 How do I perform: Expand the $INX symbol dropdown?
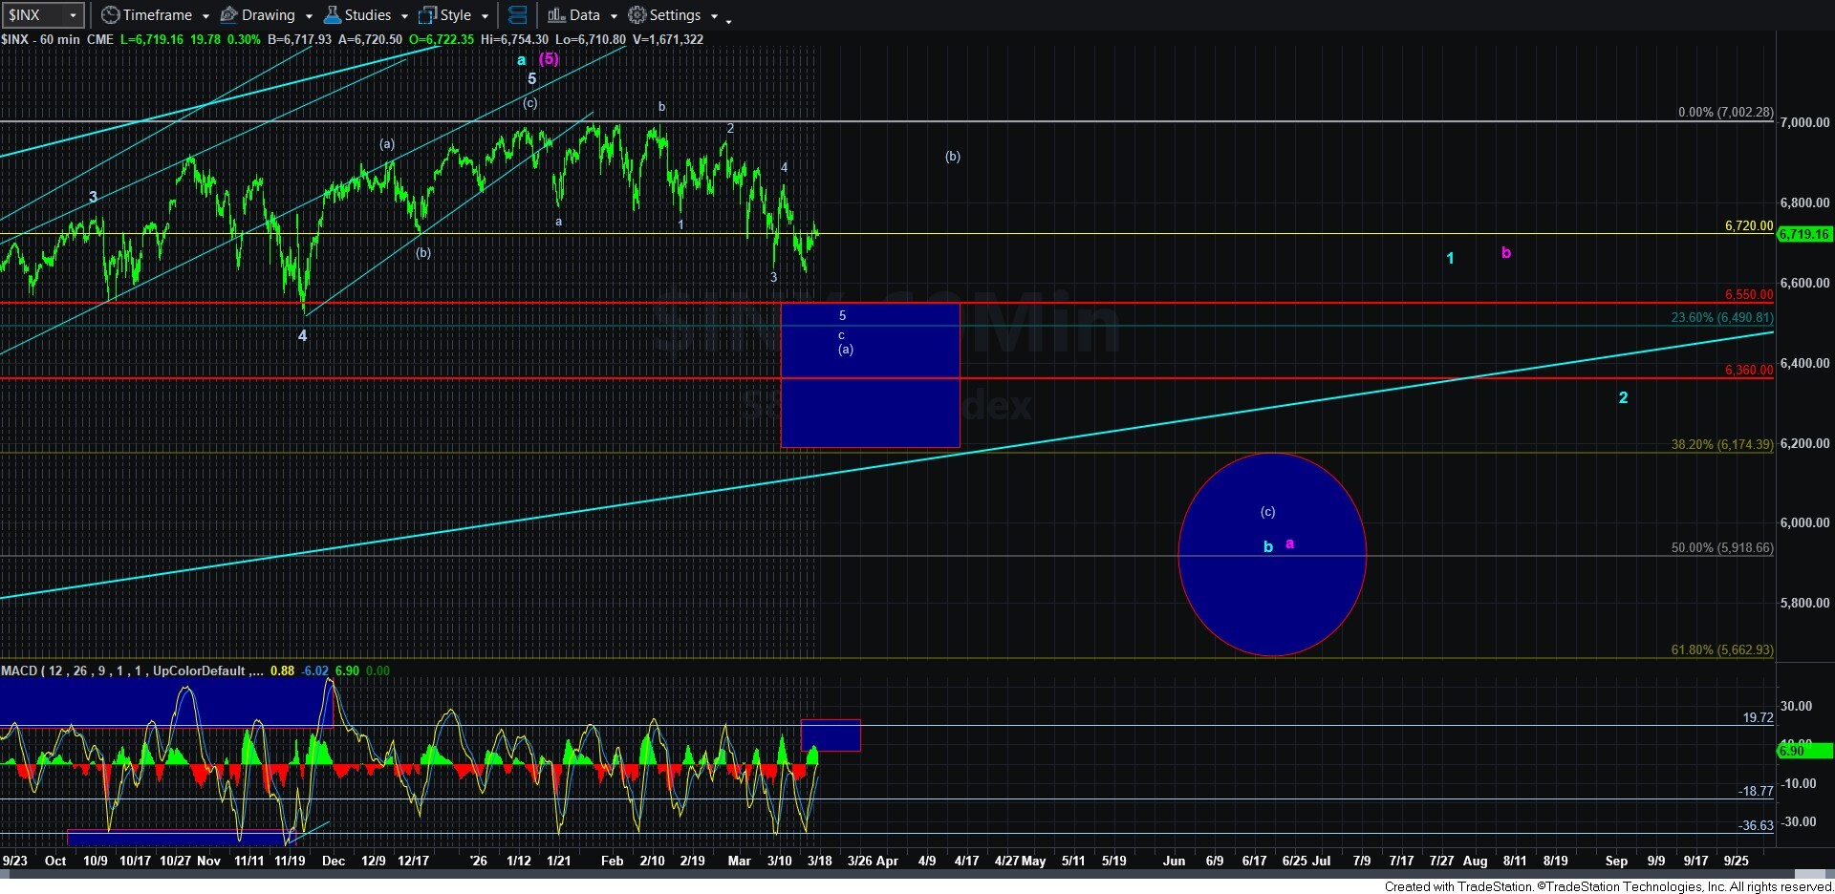[x=73, y=15]
